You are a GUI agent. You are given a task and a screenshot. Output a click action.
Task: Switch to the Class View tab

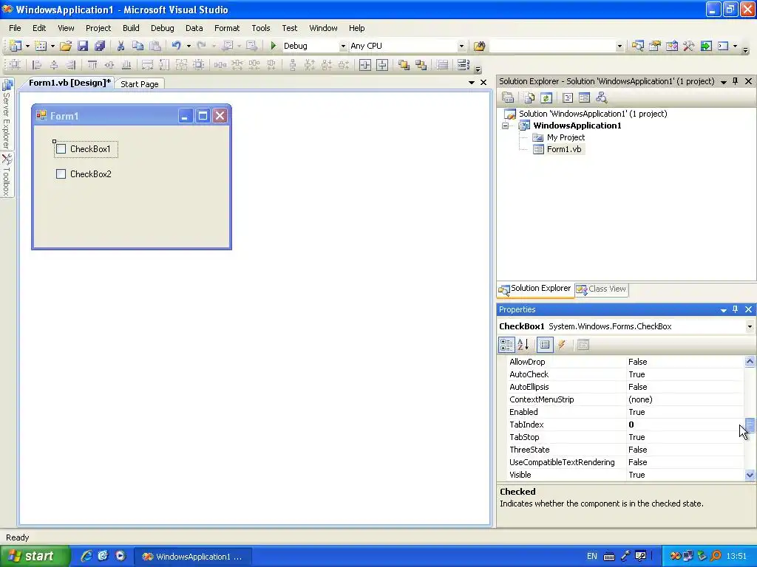coord(602,289)
